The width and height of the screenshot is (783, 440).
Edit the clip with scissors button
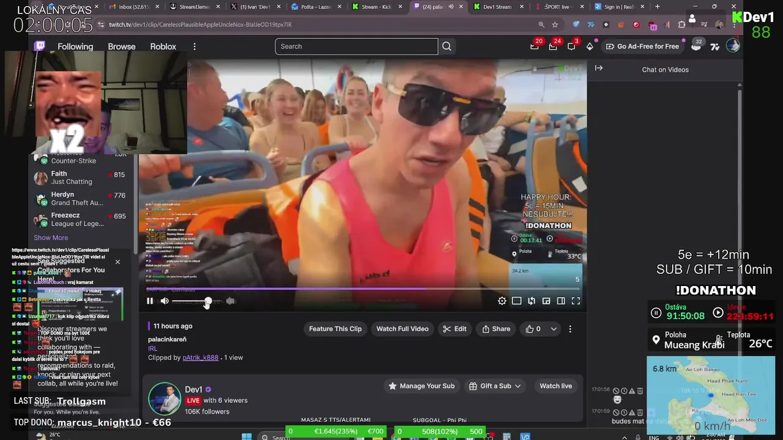(455, 329)
